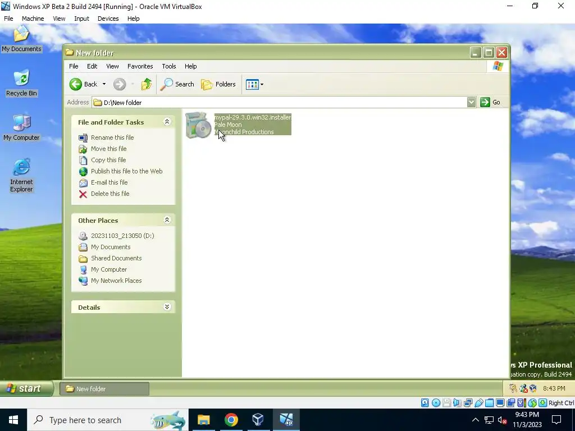
Task: Click the XP start button
Action: [26, 388]
